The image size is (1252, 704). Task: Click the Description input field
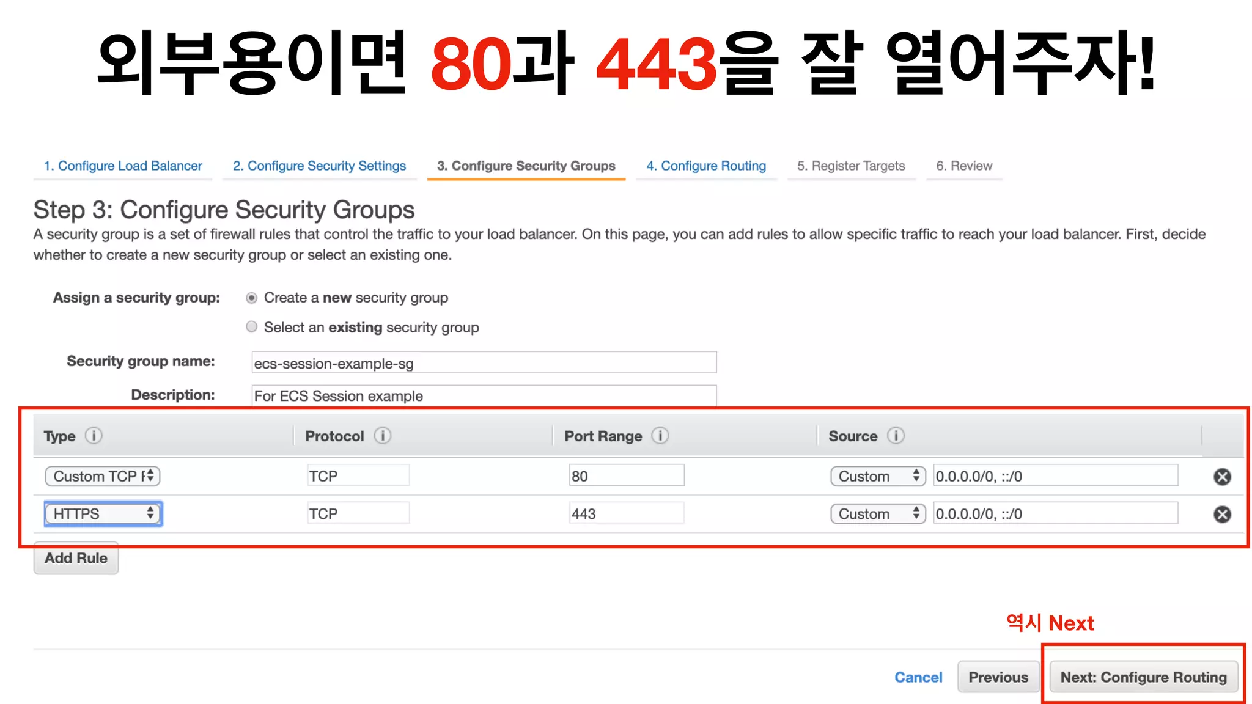tap(484, 395)
